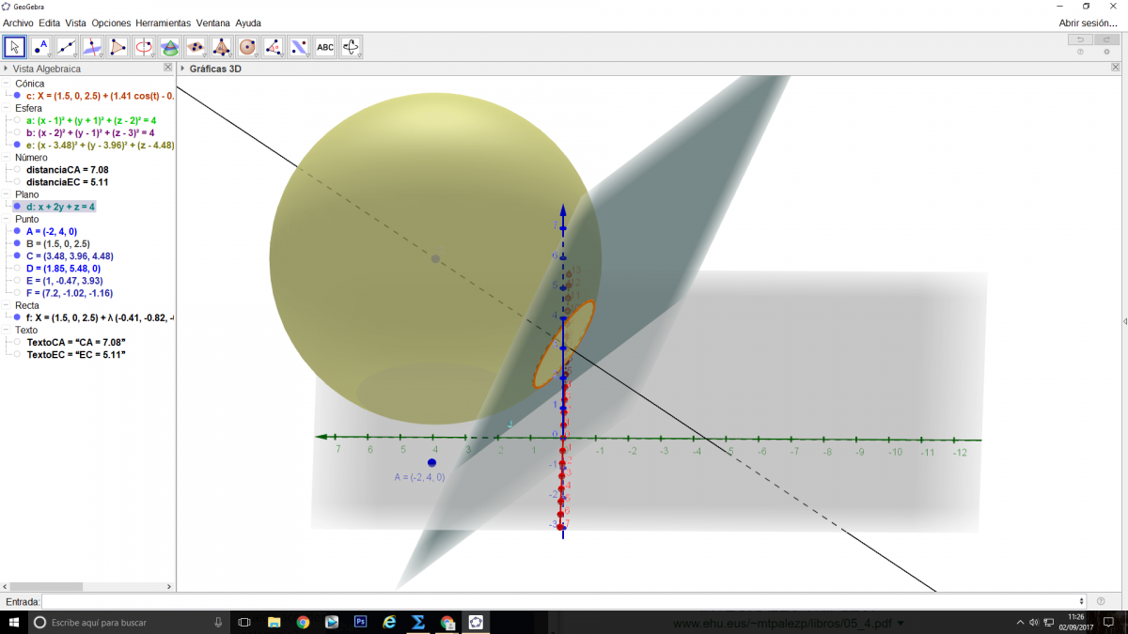Screen dimensions: 1128x634
Task: Activate the Angle measurement tool
Action: coord(274,47)
